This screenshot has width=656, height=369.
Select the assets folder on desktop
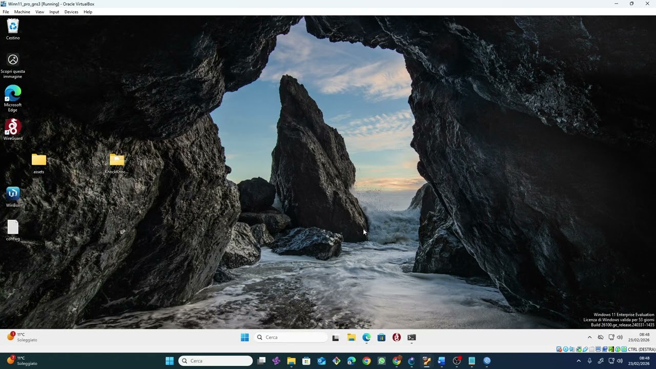pyautogui.click(x=39, y=163)
